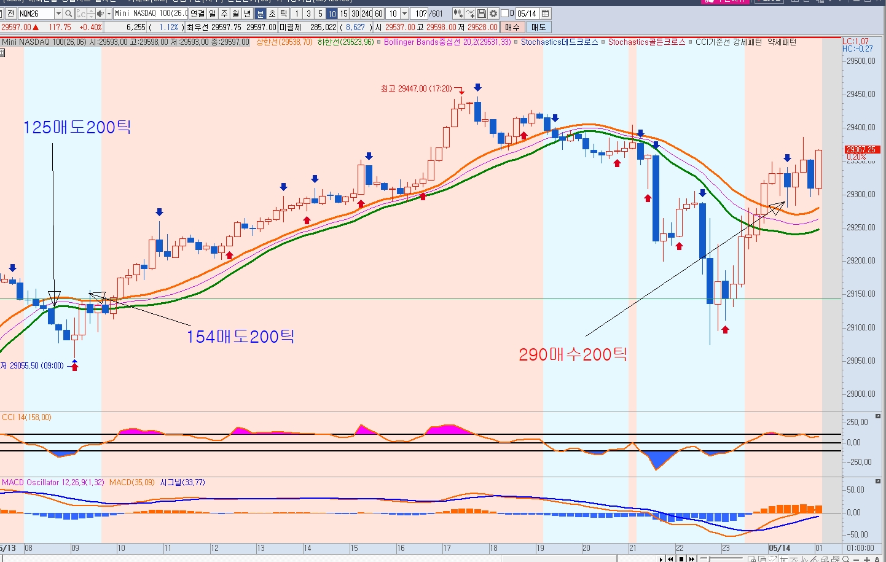The width and height of the screenshot is (886, 562).
Task: Select the 연결 continuous contract tab
Action: 198,14
